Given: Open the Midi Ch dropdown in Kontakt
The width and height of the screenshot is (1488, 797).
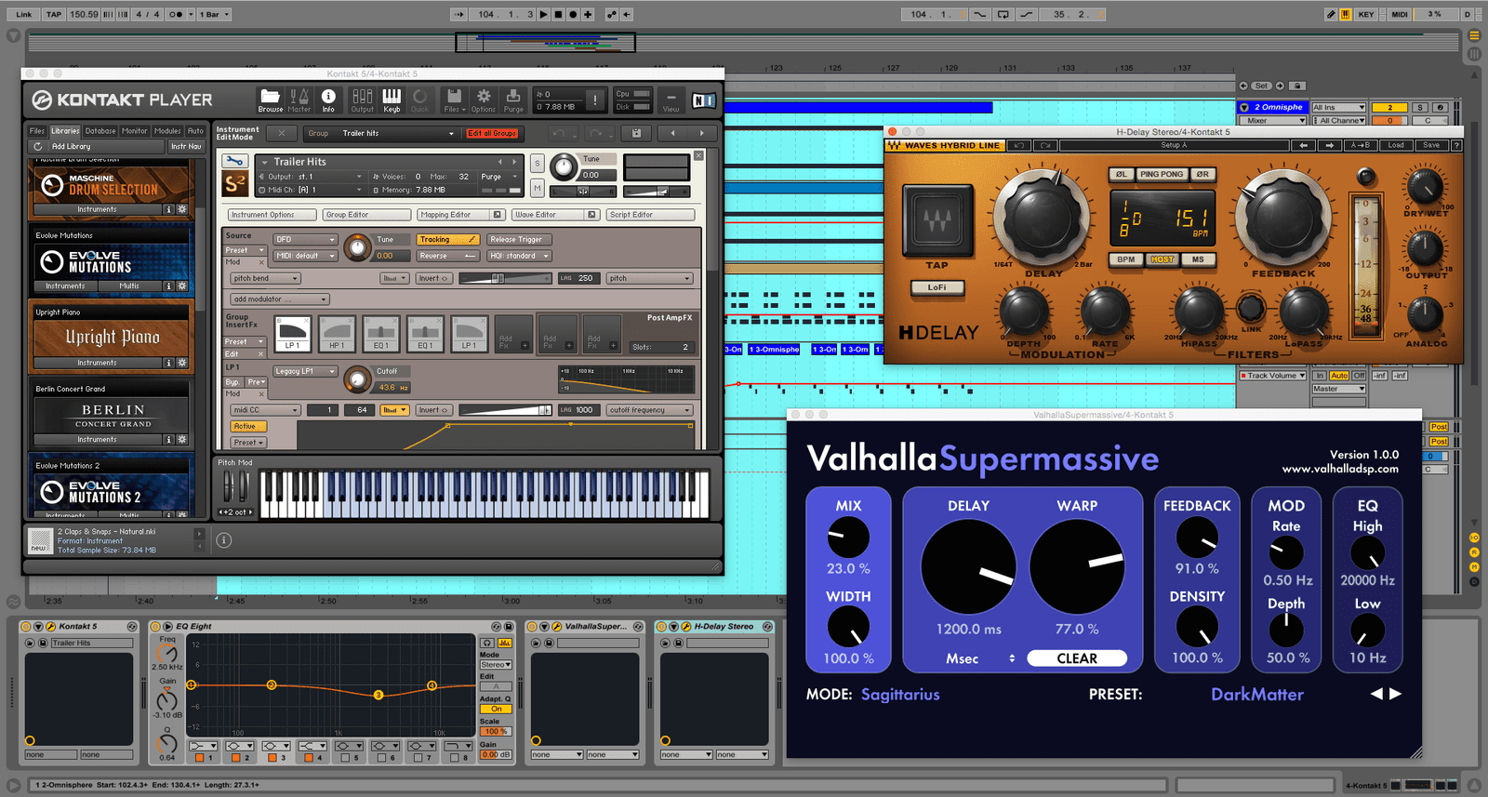Looking at the screenshot, I should coord(312,190).
